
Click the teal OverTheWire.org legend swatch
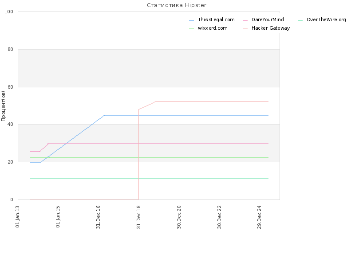click(300, 20)
